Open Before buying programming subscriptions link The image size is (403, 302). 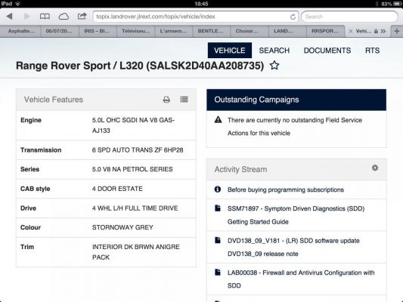[x=286, y=190]
